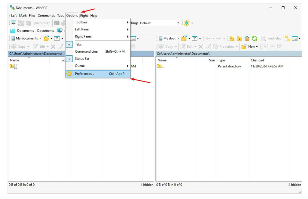Click the right panel Delete X icon
This screenshot has height=199, width=308.
(201, 47)
